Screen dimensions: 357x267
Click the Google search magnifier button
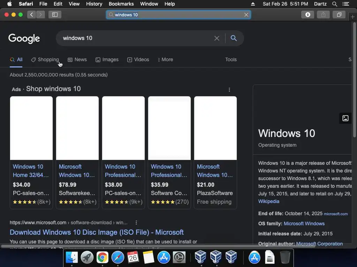click(x=234, y=38)
